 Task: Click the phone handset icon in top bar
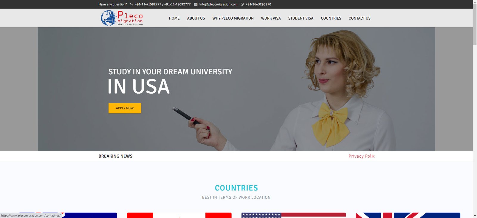pos(131,4)
